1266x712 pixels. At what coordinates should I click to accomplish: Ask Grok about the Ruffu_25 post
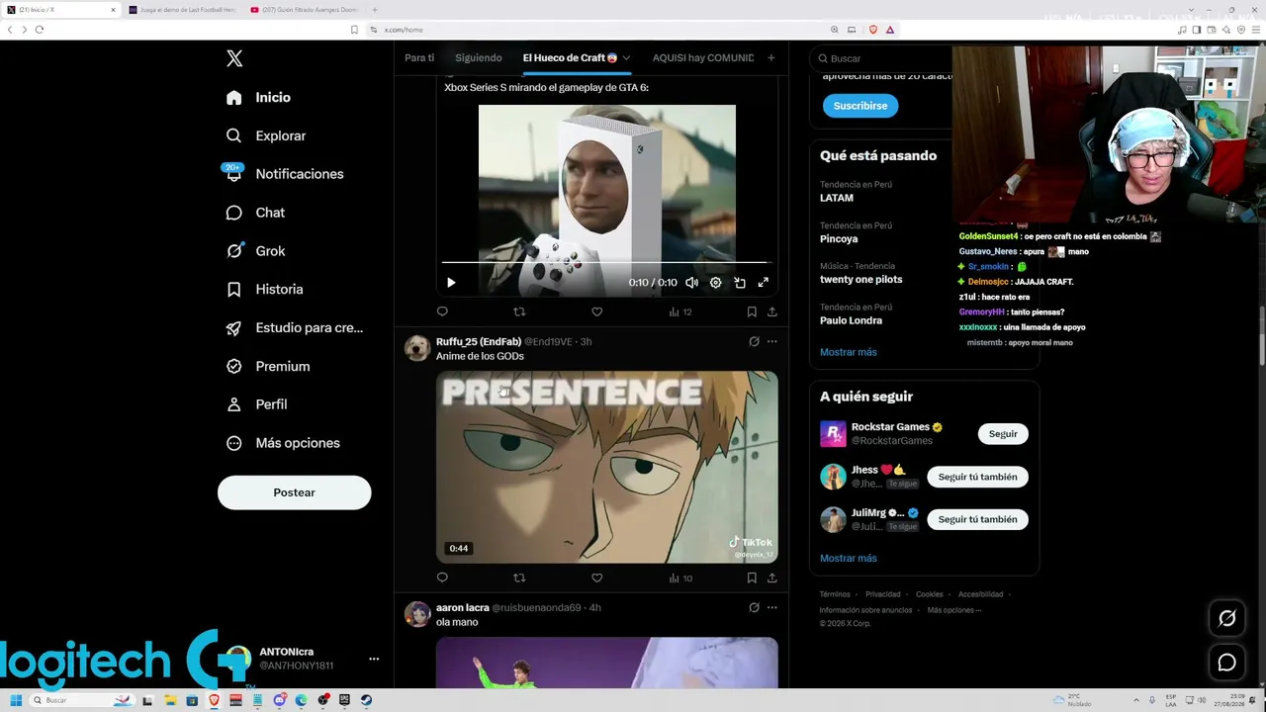click(x=754, y=341)
